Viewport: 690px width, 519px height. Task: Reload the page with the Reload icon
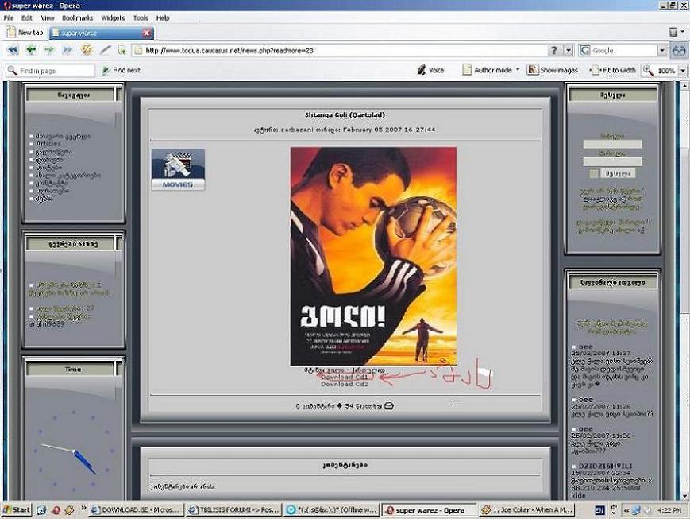pyautogui.click(x=87, y=50)
